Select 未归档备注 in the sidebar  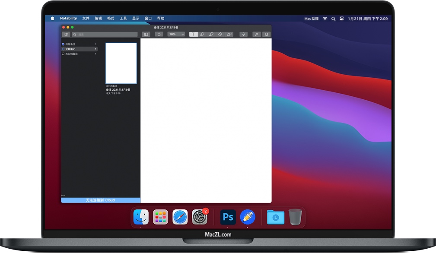coord(71,54)
